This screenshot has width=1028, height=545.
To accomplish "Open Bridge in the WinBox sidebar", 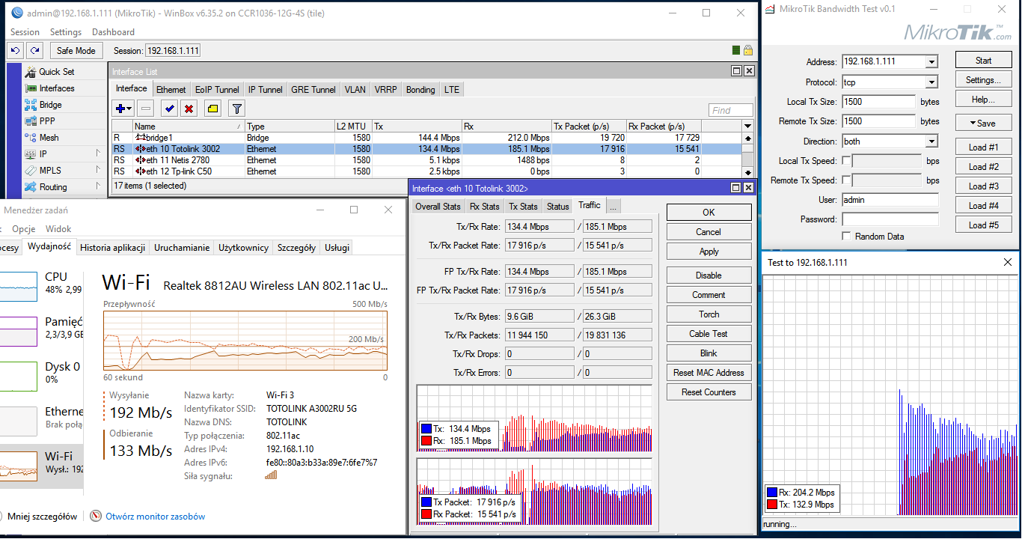I will pyautogui.click(x=50, y=105).
